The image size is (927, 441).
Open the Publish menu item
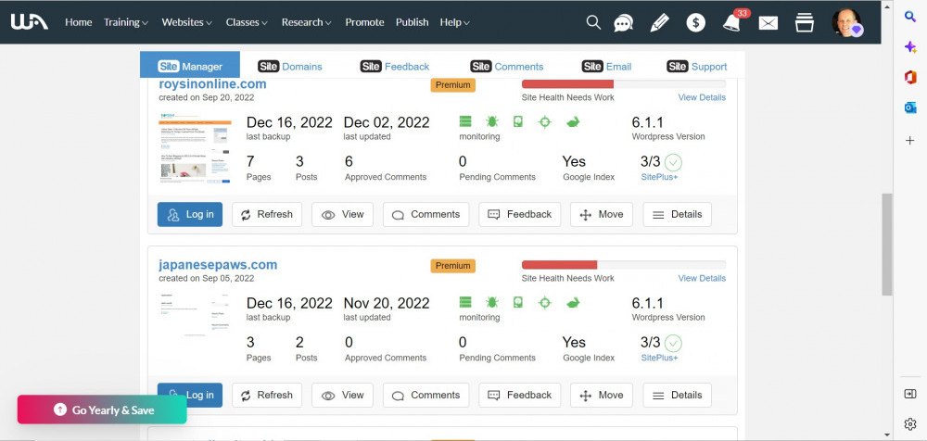[413, 22]
